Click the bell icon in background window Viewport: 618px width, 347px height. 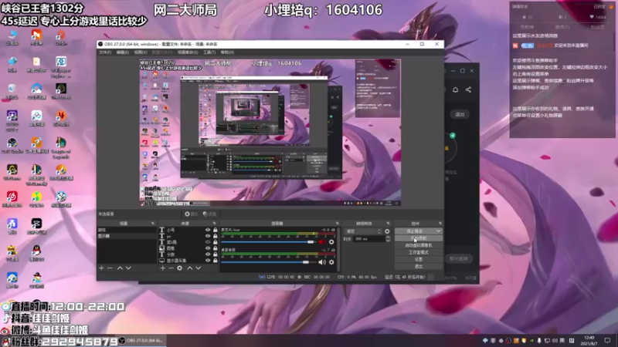click(455, 89)
